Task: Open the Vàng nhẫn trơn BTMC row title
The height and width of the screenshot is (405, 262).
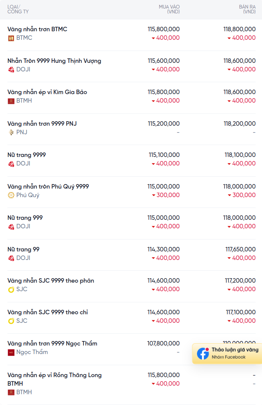Action: click(37, 29)
